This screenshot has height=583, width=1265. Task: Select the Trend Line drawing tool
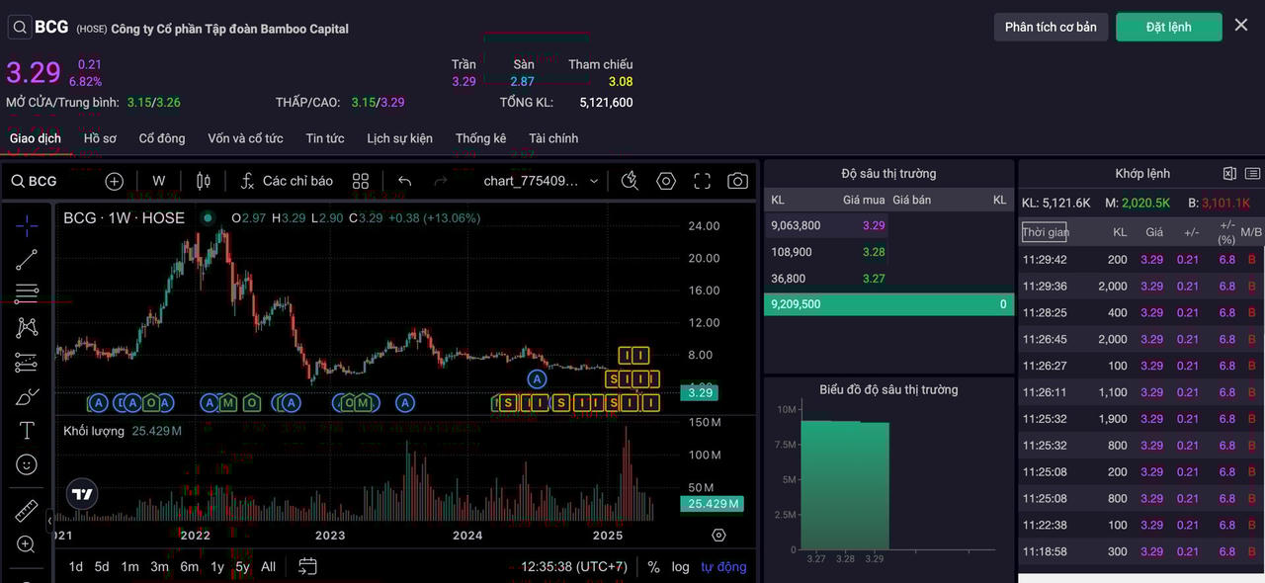click(x=26, y=259)
